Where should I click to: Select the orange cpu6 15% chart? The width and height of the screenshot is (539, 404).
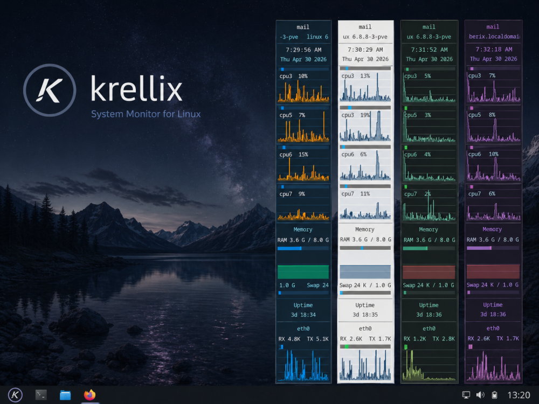click(303, 165)
